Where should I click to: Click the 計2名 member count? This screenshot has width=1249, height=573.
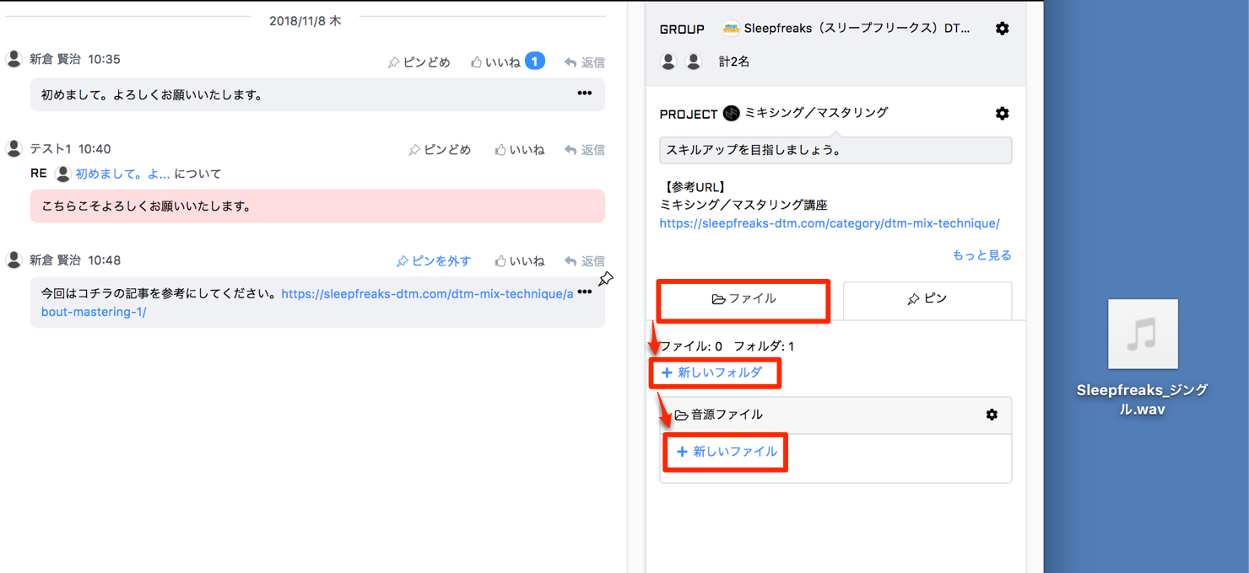click(x=733, y=62)
